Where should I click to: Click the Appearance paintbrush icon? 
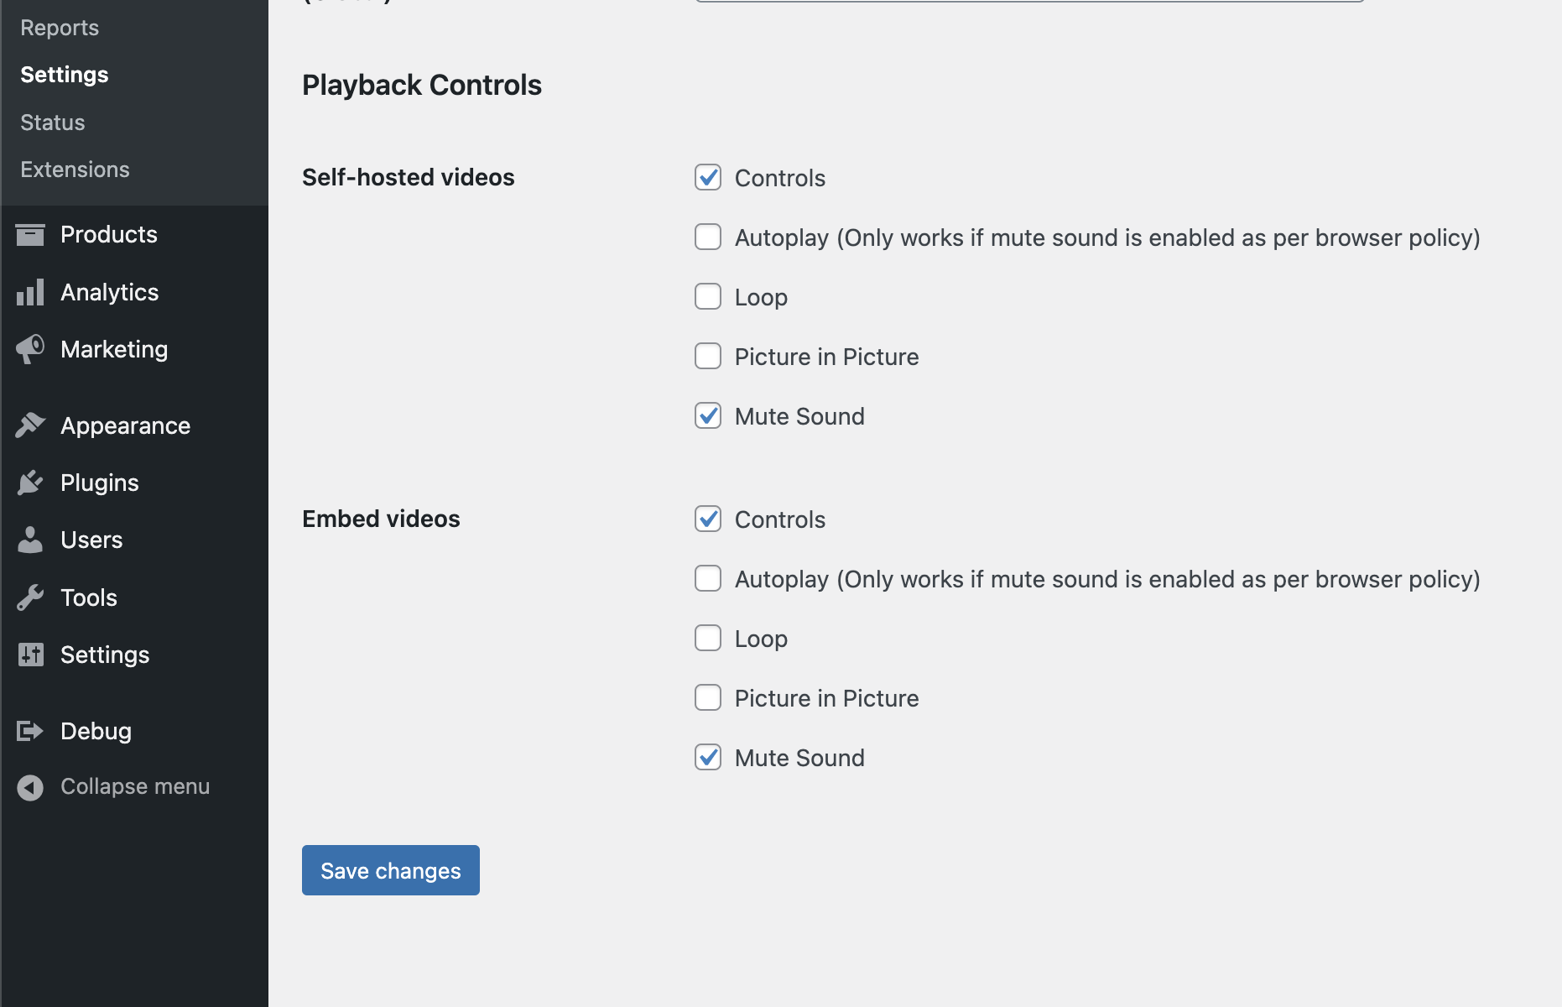click(x=30, y=425)
